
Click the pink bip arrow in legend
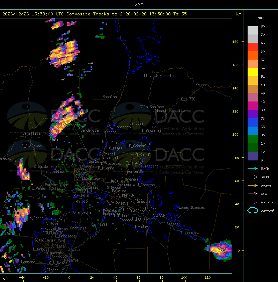click(x=253, y=194)
